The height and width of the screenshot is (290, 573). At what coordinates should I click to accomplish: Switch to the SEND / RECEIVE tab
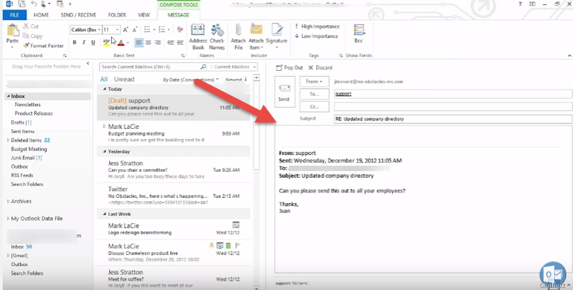80,15
